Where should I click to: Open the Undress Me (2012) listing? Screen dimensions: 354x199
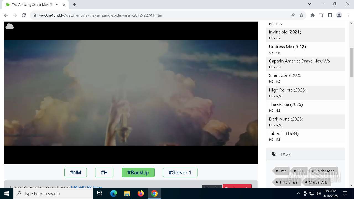(x=287, y=46)
